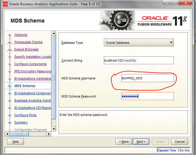Screen dimensions: 196x155
Task: Click the vertical scrollbar thumb in step list
Action: [54, 77]
